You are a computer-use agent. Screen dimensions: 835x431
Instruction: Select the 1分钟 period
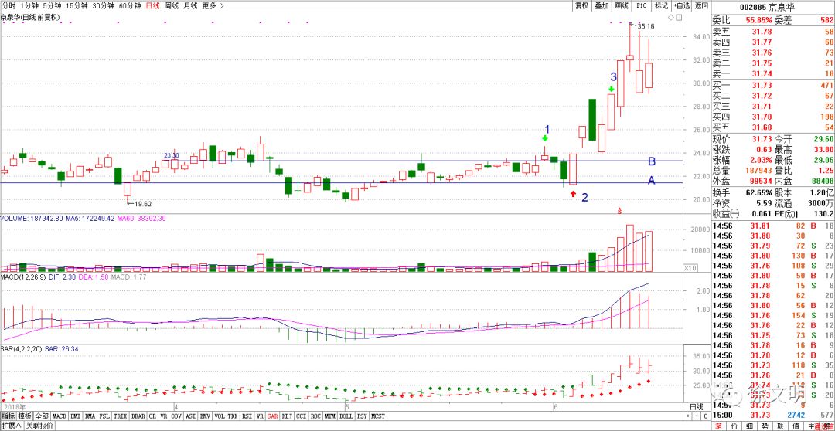click(x=29, y=6)
